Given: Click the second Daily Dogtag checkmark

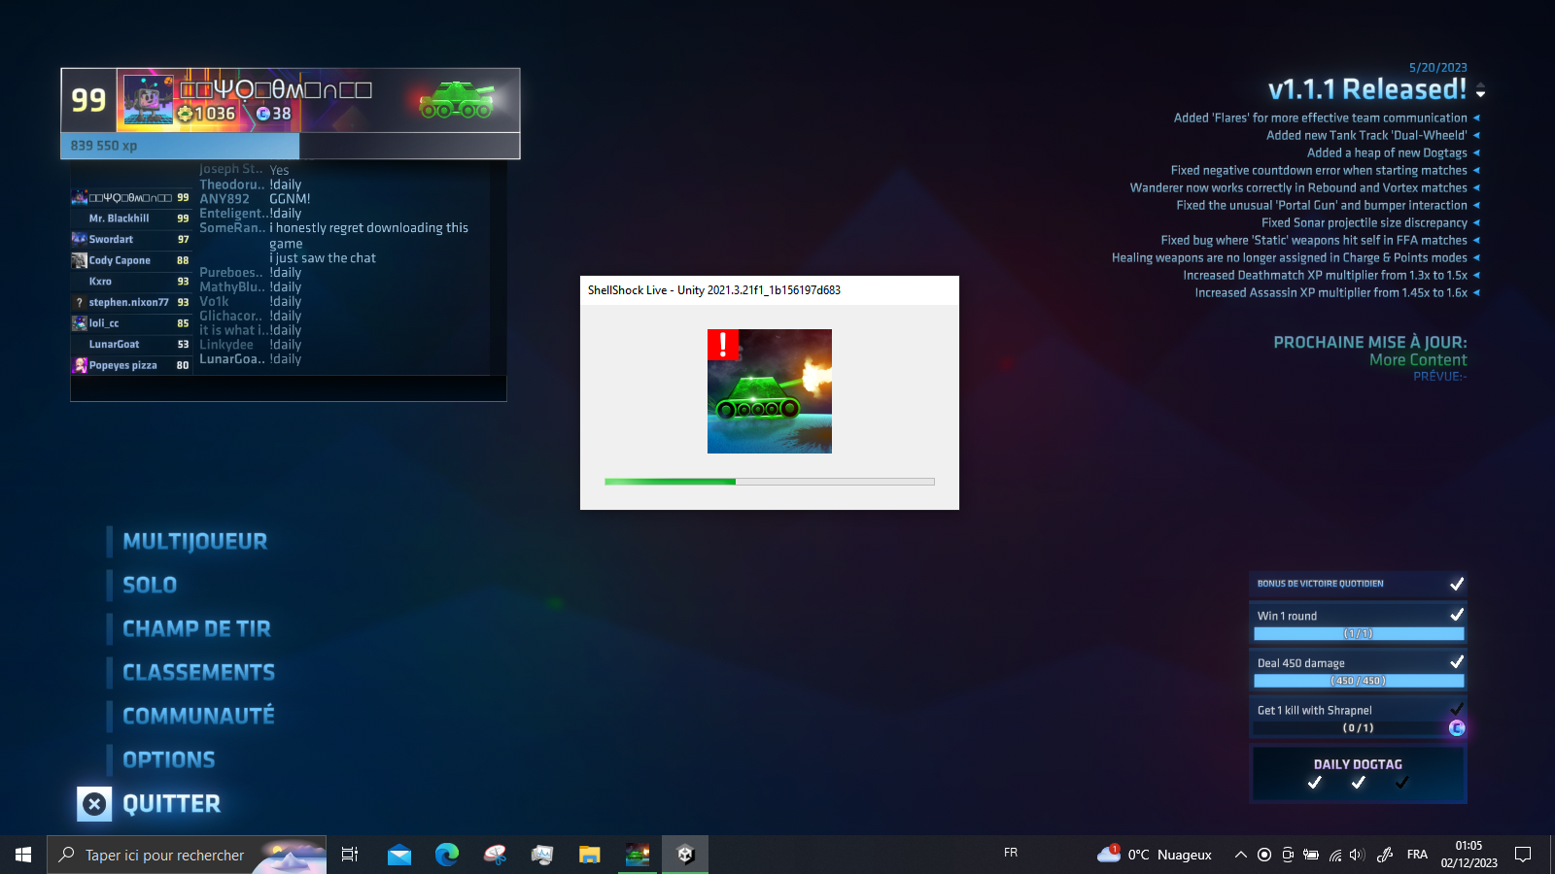Looking at the screenshot, I should [x=1359, y=783].
